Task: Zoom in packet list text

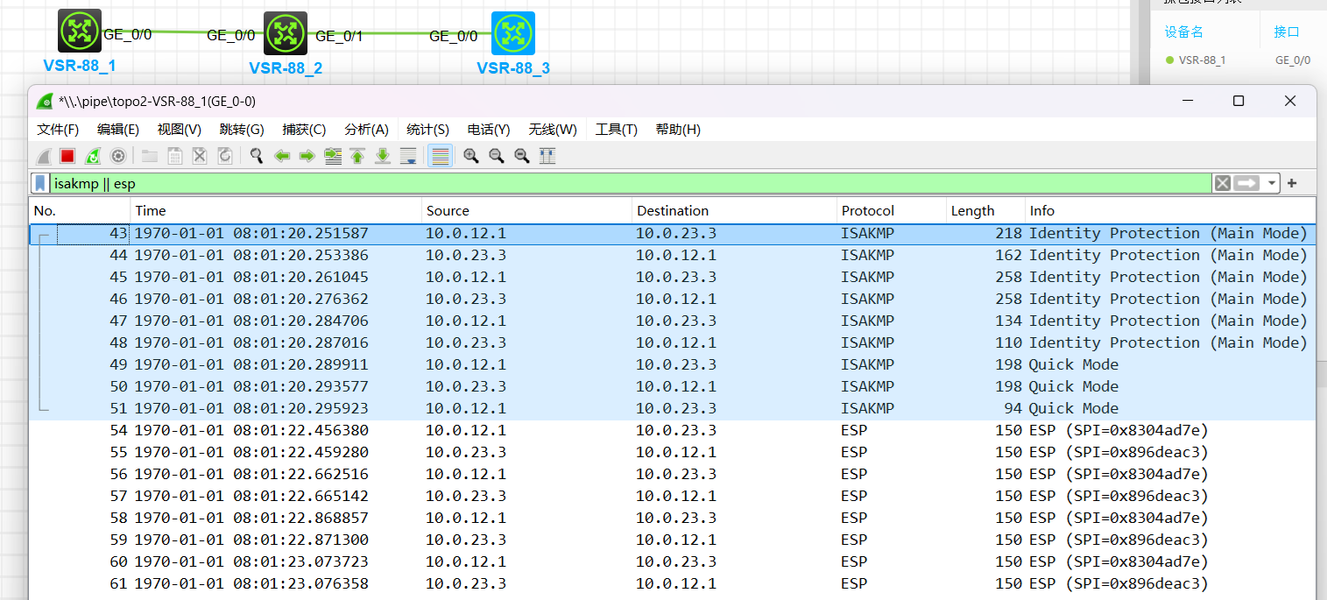Action: point(471,156)
